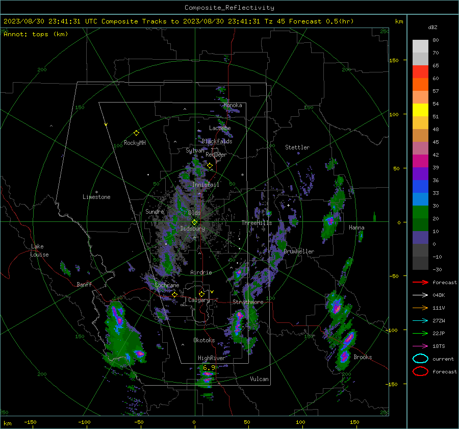Click yellow radar-center diamond above Didsbury

pos(194,222)
